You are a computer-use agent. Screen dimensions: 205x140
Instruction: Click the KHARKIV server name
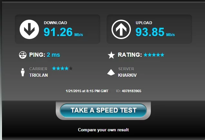(x=127, y=75)
